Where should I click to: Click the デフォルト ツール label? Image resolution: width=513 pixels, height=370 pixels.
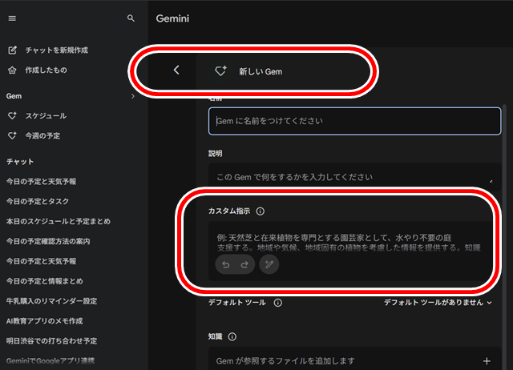[x=237, y=303]
